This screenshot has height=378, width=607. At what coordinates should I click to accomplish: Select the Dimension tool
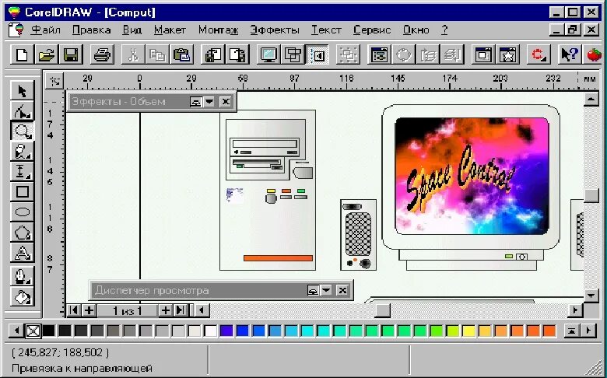[22, 171]
